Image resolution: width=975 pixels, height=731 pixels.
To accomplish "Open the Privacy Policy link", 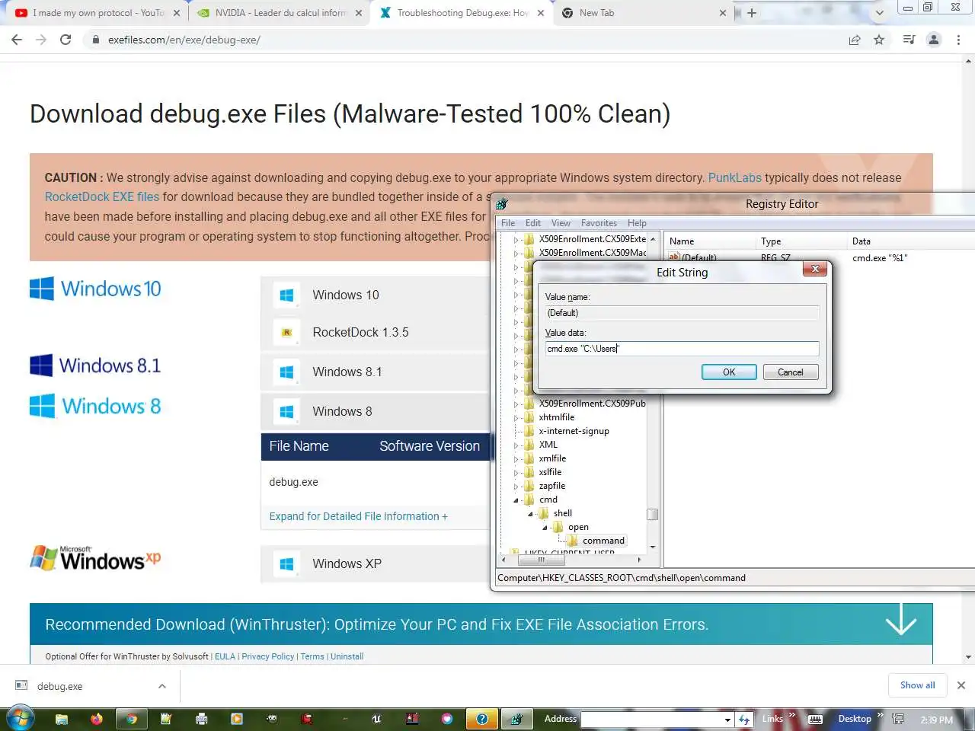I will (x=267, y=656).
